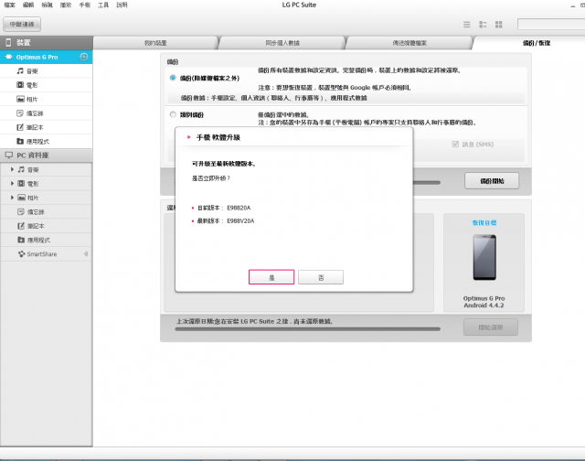585x461 pixels.
Task: Click 是 to confirm software upgrade
Action: (271, 277)
